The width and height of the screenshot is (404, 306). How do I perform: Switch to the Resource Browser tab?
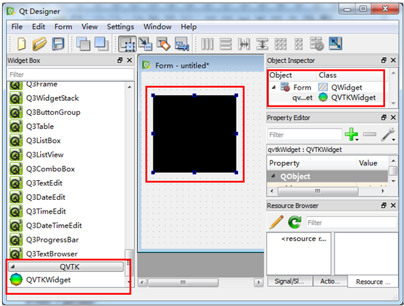[373, 282]
